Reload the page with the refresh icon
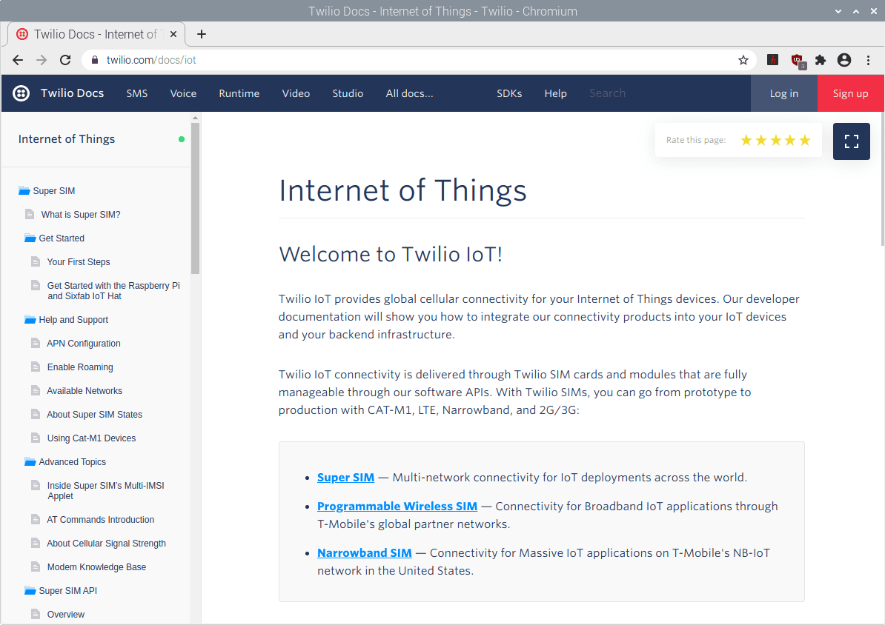Screen dimensions: 885x625 (x=65, y=60)
